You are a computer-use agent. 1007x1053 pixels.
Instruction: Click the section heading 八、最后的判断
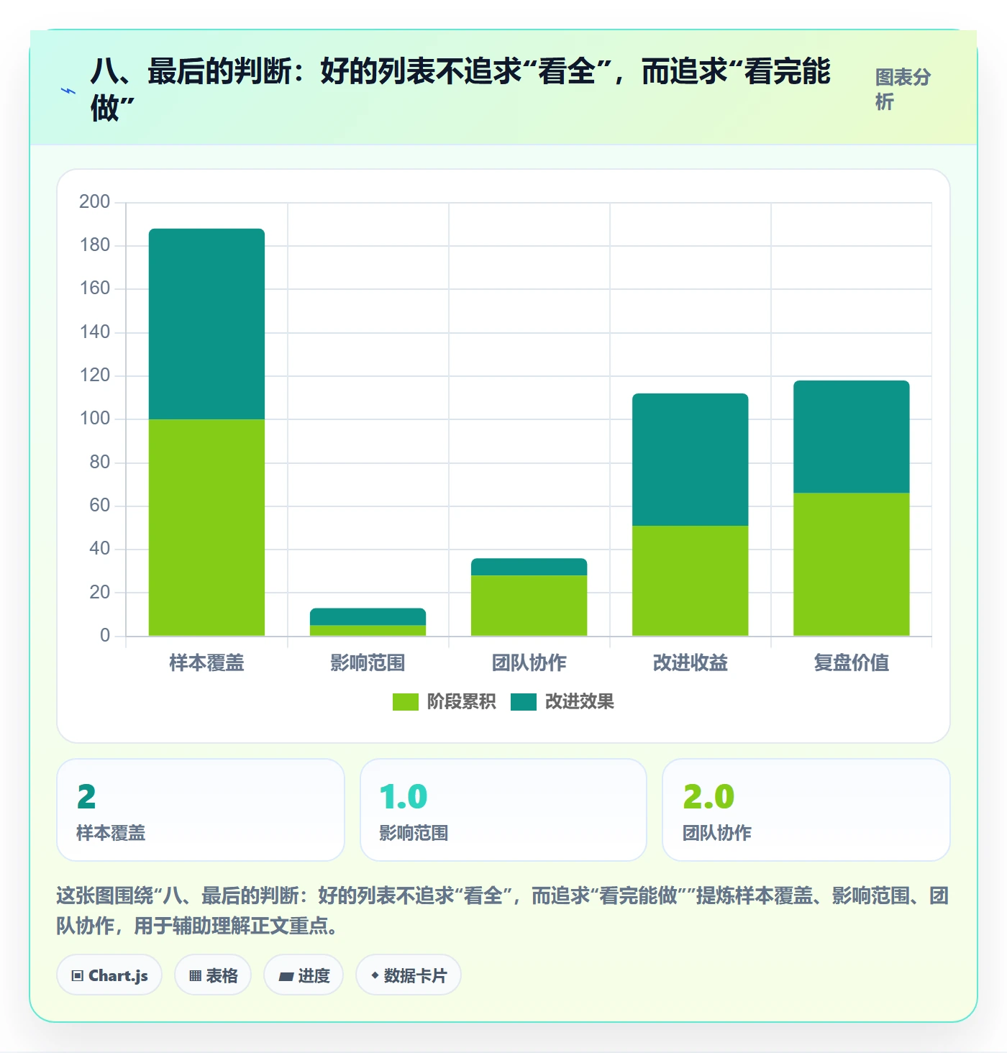click(460, 89)
